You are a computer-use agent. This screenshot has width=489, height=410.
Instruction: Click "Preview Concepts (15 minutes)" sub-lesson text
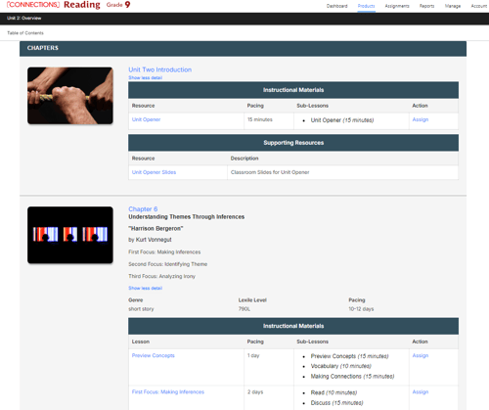coord(349,356)
